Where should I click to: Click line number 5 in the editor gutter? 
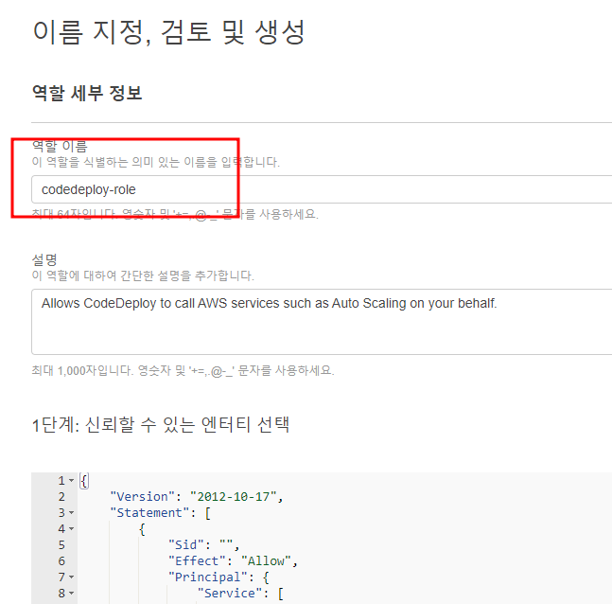(x=61, y=545)
